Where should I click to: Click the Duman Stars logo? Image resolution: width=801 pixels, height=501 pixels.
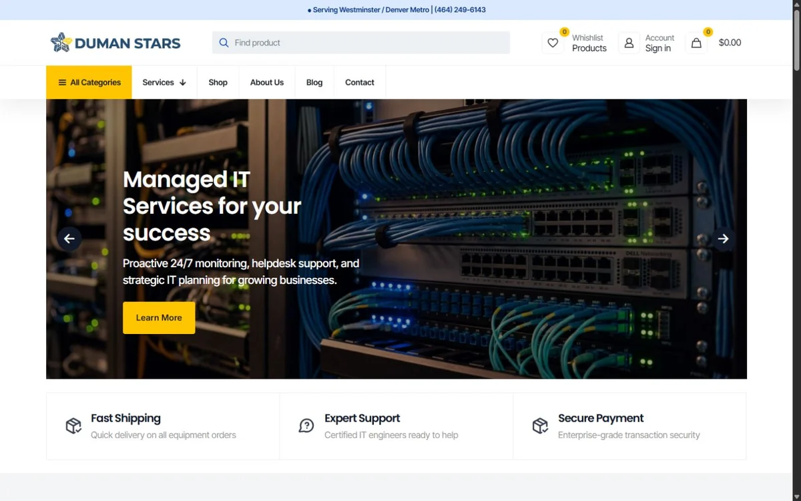[x=115, y=43]
